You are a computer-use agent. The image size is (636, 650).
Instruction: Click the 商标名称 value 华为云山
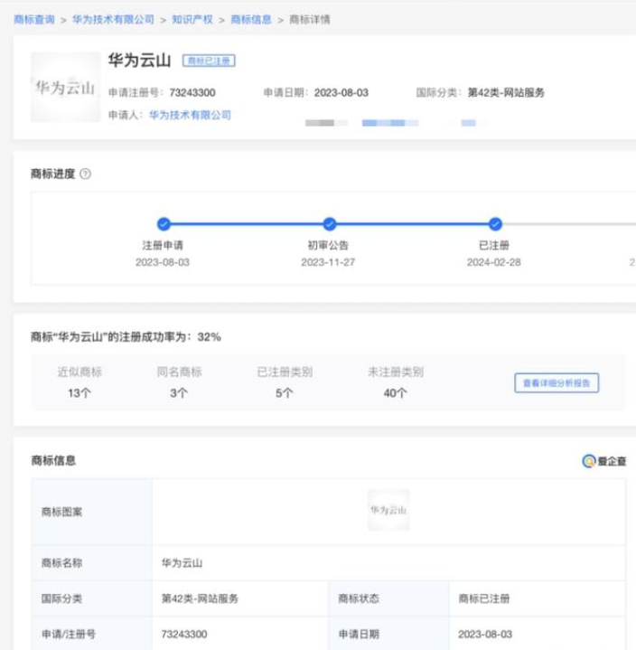point(182,563)
